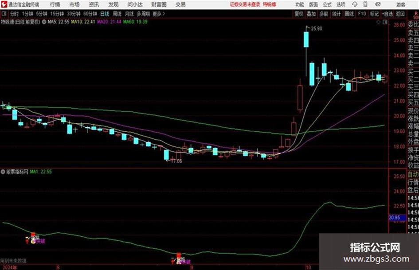
Task: Open the 版面 menu
Action: [313, 4]
